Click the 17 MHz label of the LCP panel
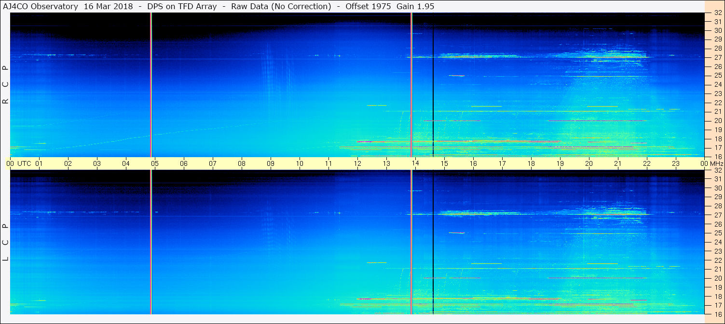 click(x=718, y=305)
